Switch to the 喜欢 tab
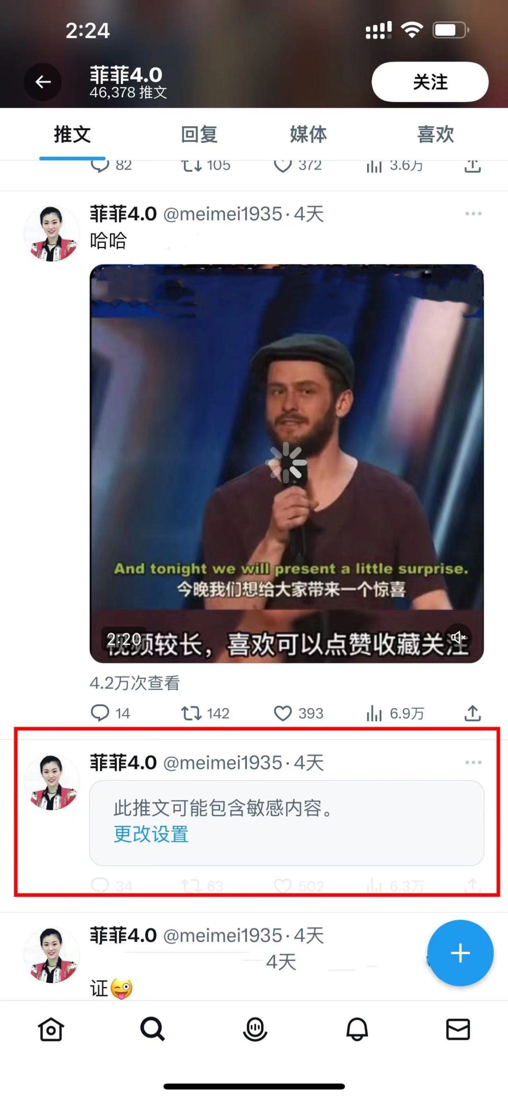Viewport: 508px width, 1099px height. 435,134
